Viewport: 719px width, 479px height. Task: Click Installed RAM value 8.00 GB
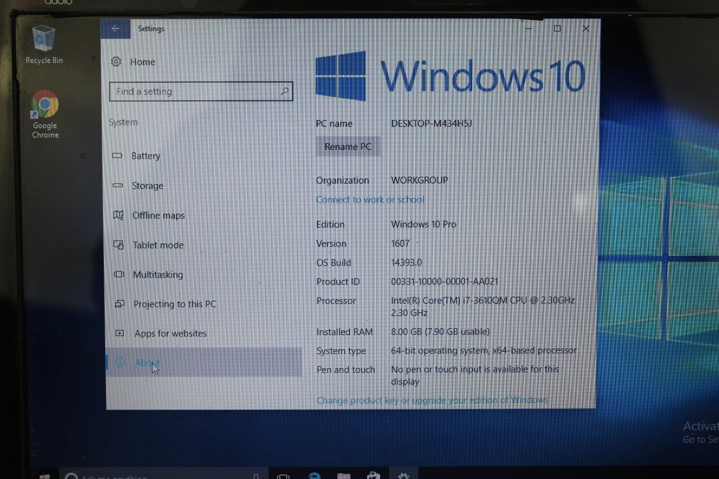[x=440, y=332]
